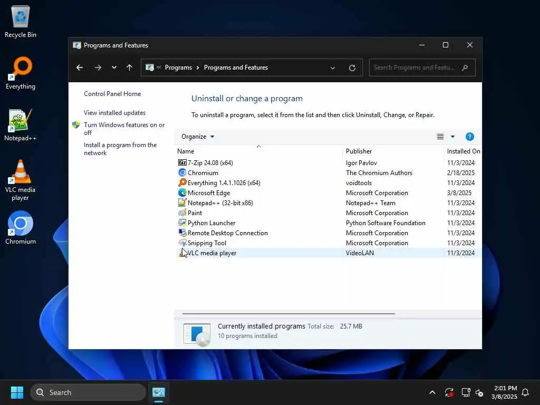The image size is (540, 405).
Task: Click the muted volume tray icon
Action: (479, 392)
